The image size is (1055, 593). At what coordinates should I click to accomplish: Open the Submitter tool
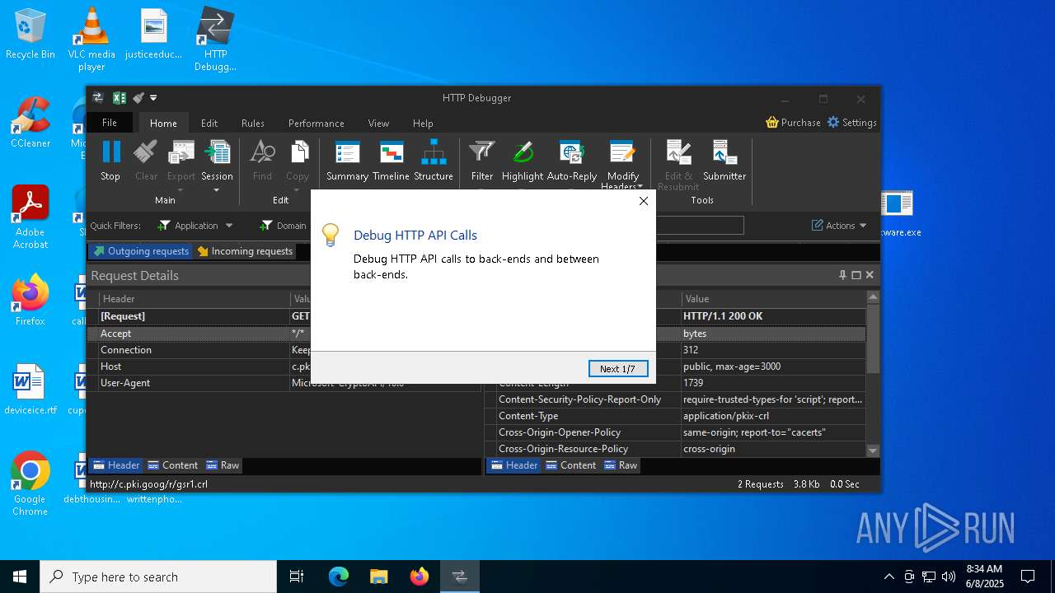(724, 161)
